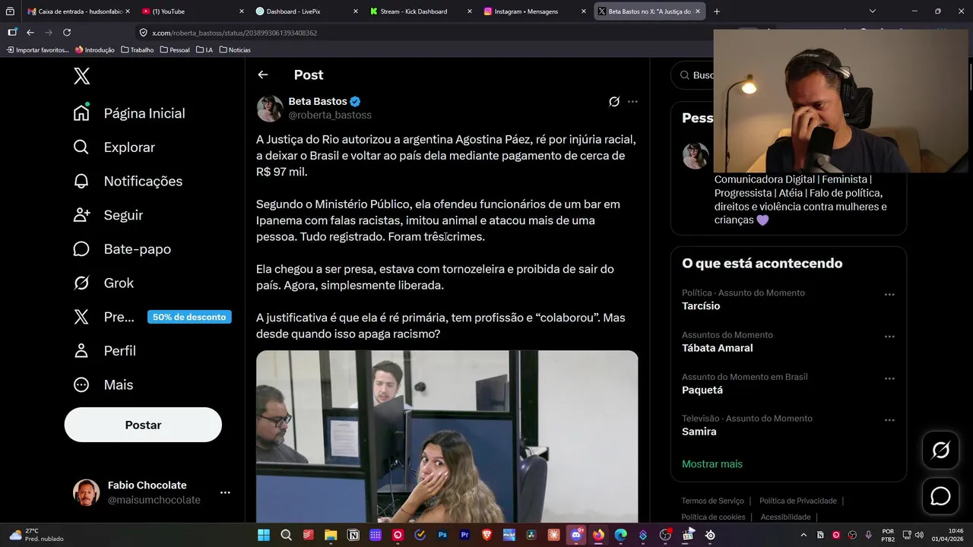Open the Windows Start menu

coord(264,535)
